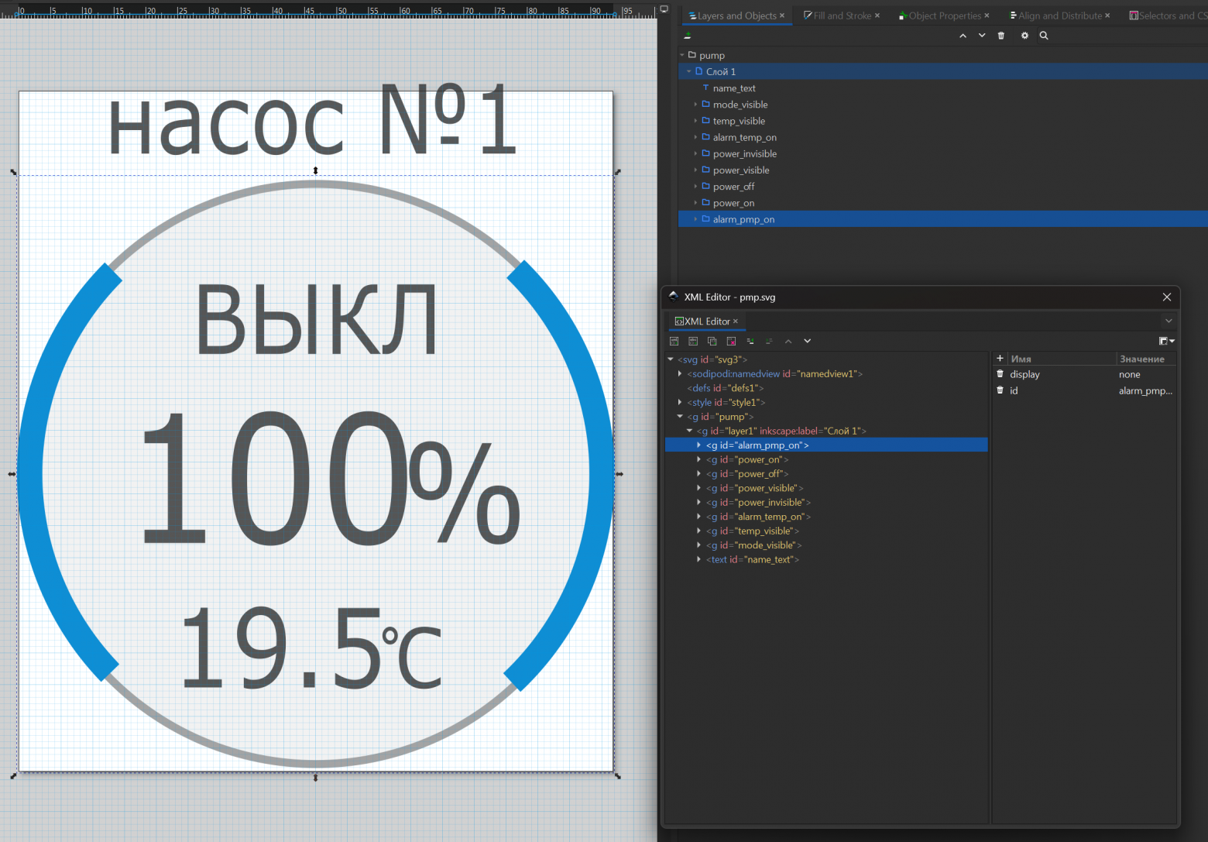
Task: Select power_on layer item
Action: click(733, 203)
